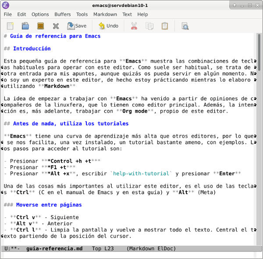Open the Tools menu
Viewport: 263px width, 259px height.
click(x=82, y=14)
